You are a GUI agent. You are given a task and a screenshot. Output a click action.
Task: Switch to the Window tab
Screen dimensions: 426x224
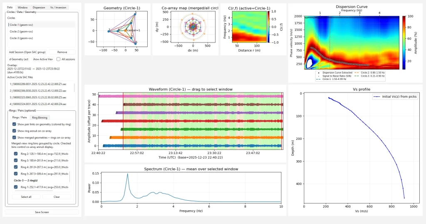tap(23, 7)
